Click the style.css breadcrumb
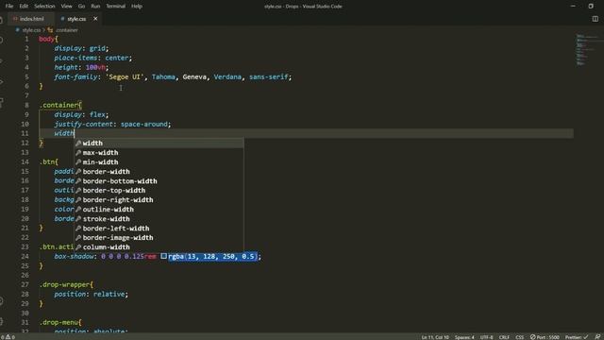604x340 pixels. (x=31, y=30)
